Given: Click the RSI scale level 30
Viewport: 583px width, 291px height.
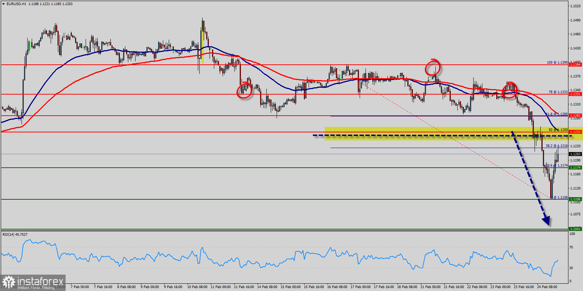Looking at the screenshot, I should click(571, 268).
